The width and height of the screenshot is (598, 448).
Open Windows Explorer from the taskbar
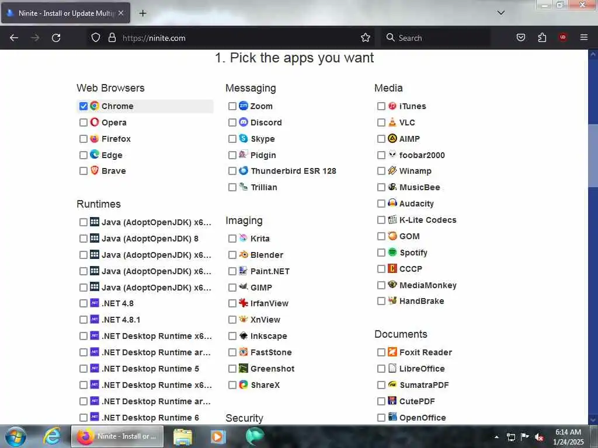pyautogui.click(x=183, y=436)
